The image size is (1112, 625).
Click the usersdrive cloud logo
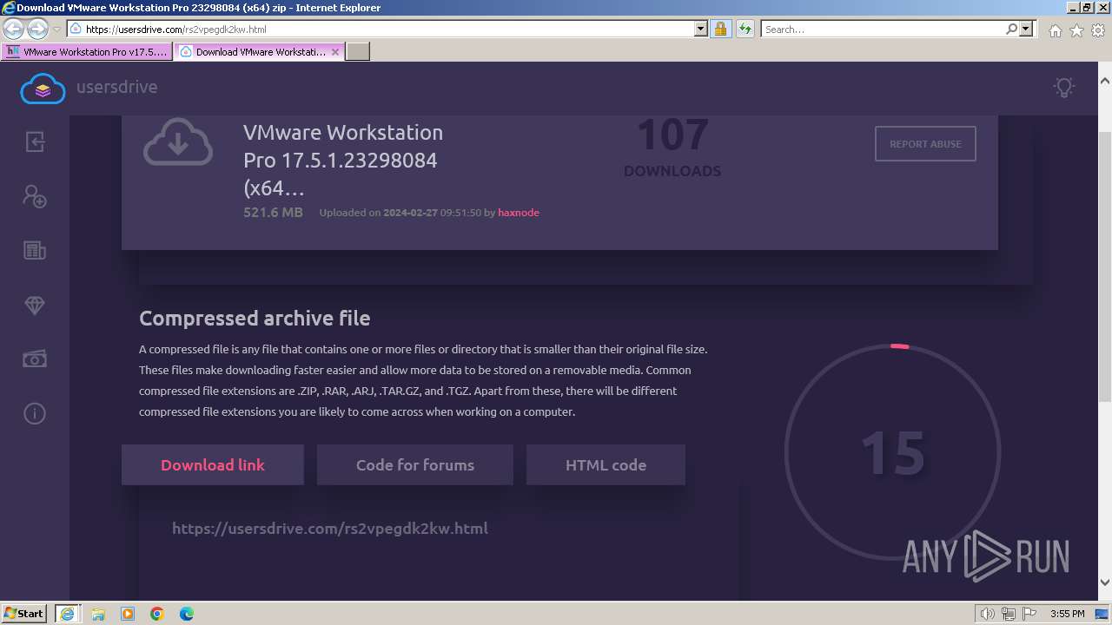43,88
